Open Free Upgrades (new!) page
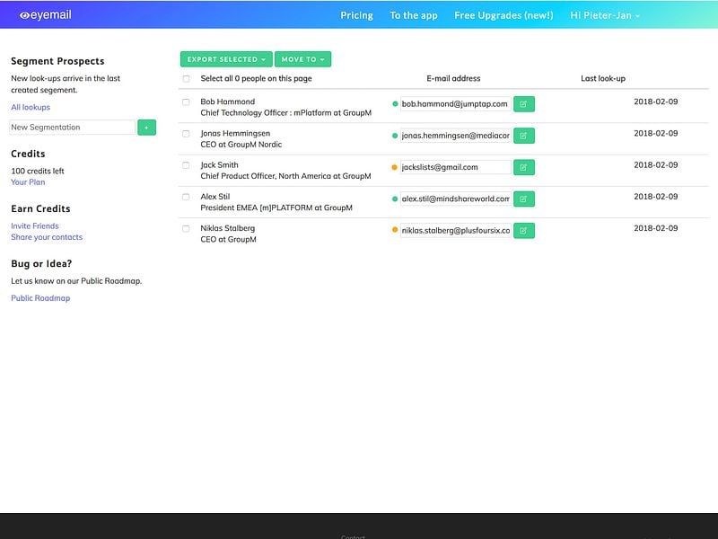The height and width of the screenshot is (539, 718). [x=503, y=15]
